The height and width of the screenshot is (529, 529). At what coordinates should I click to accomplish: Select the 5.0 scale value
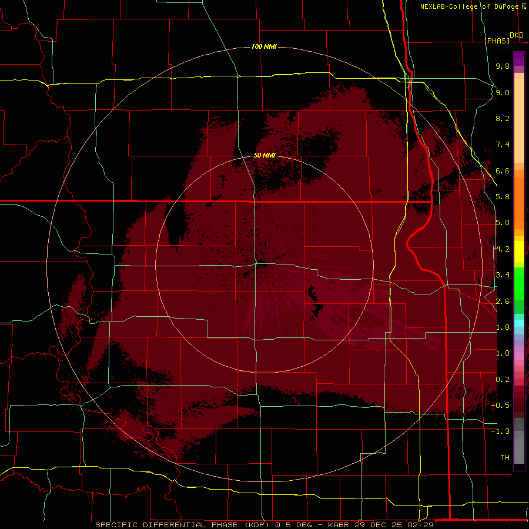point(503,223)
